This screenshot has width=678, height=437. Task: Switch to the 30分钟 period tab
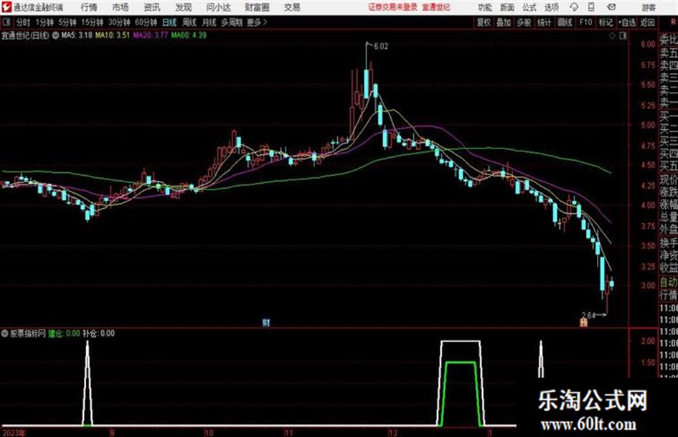(x=119, y=22)
